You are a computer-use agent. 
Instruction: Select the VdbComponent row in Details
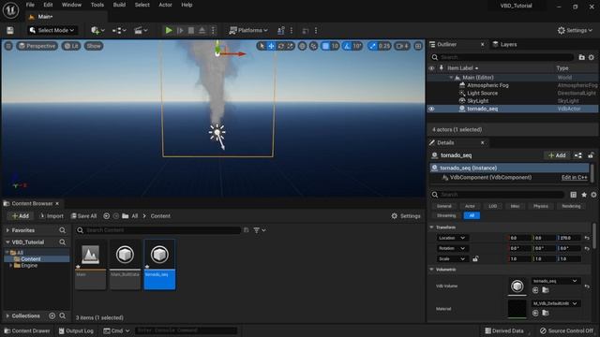(509, 177)
